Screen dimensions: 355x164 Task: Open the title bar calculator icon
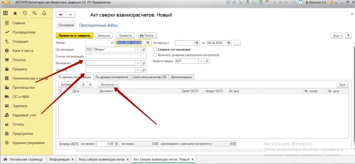click(x=261, y=3)
